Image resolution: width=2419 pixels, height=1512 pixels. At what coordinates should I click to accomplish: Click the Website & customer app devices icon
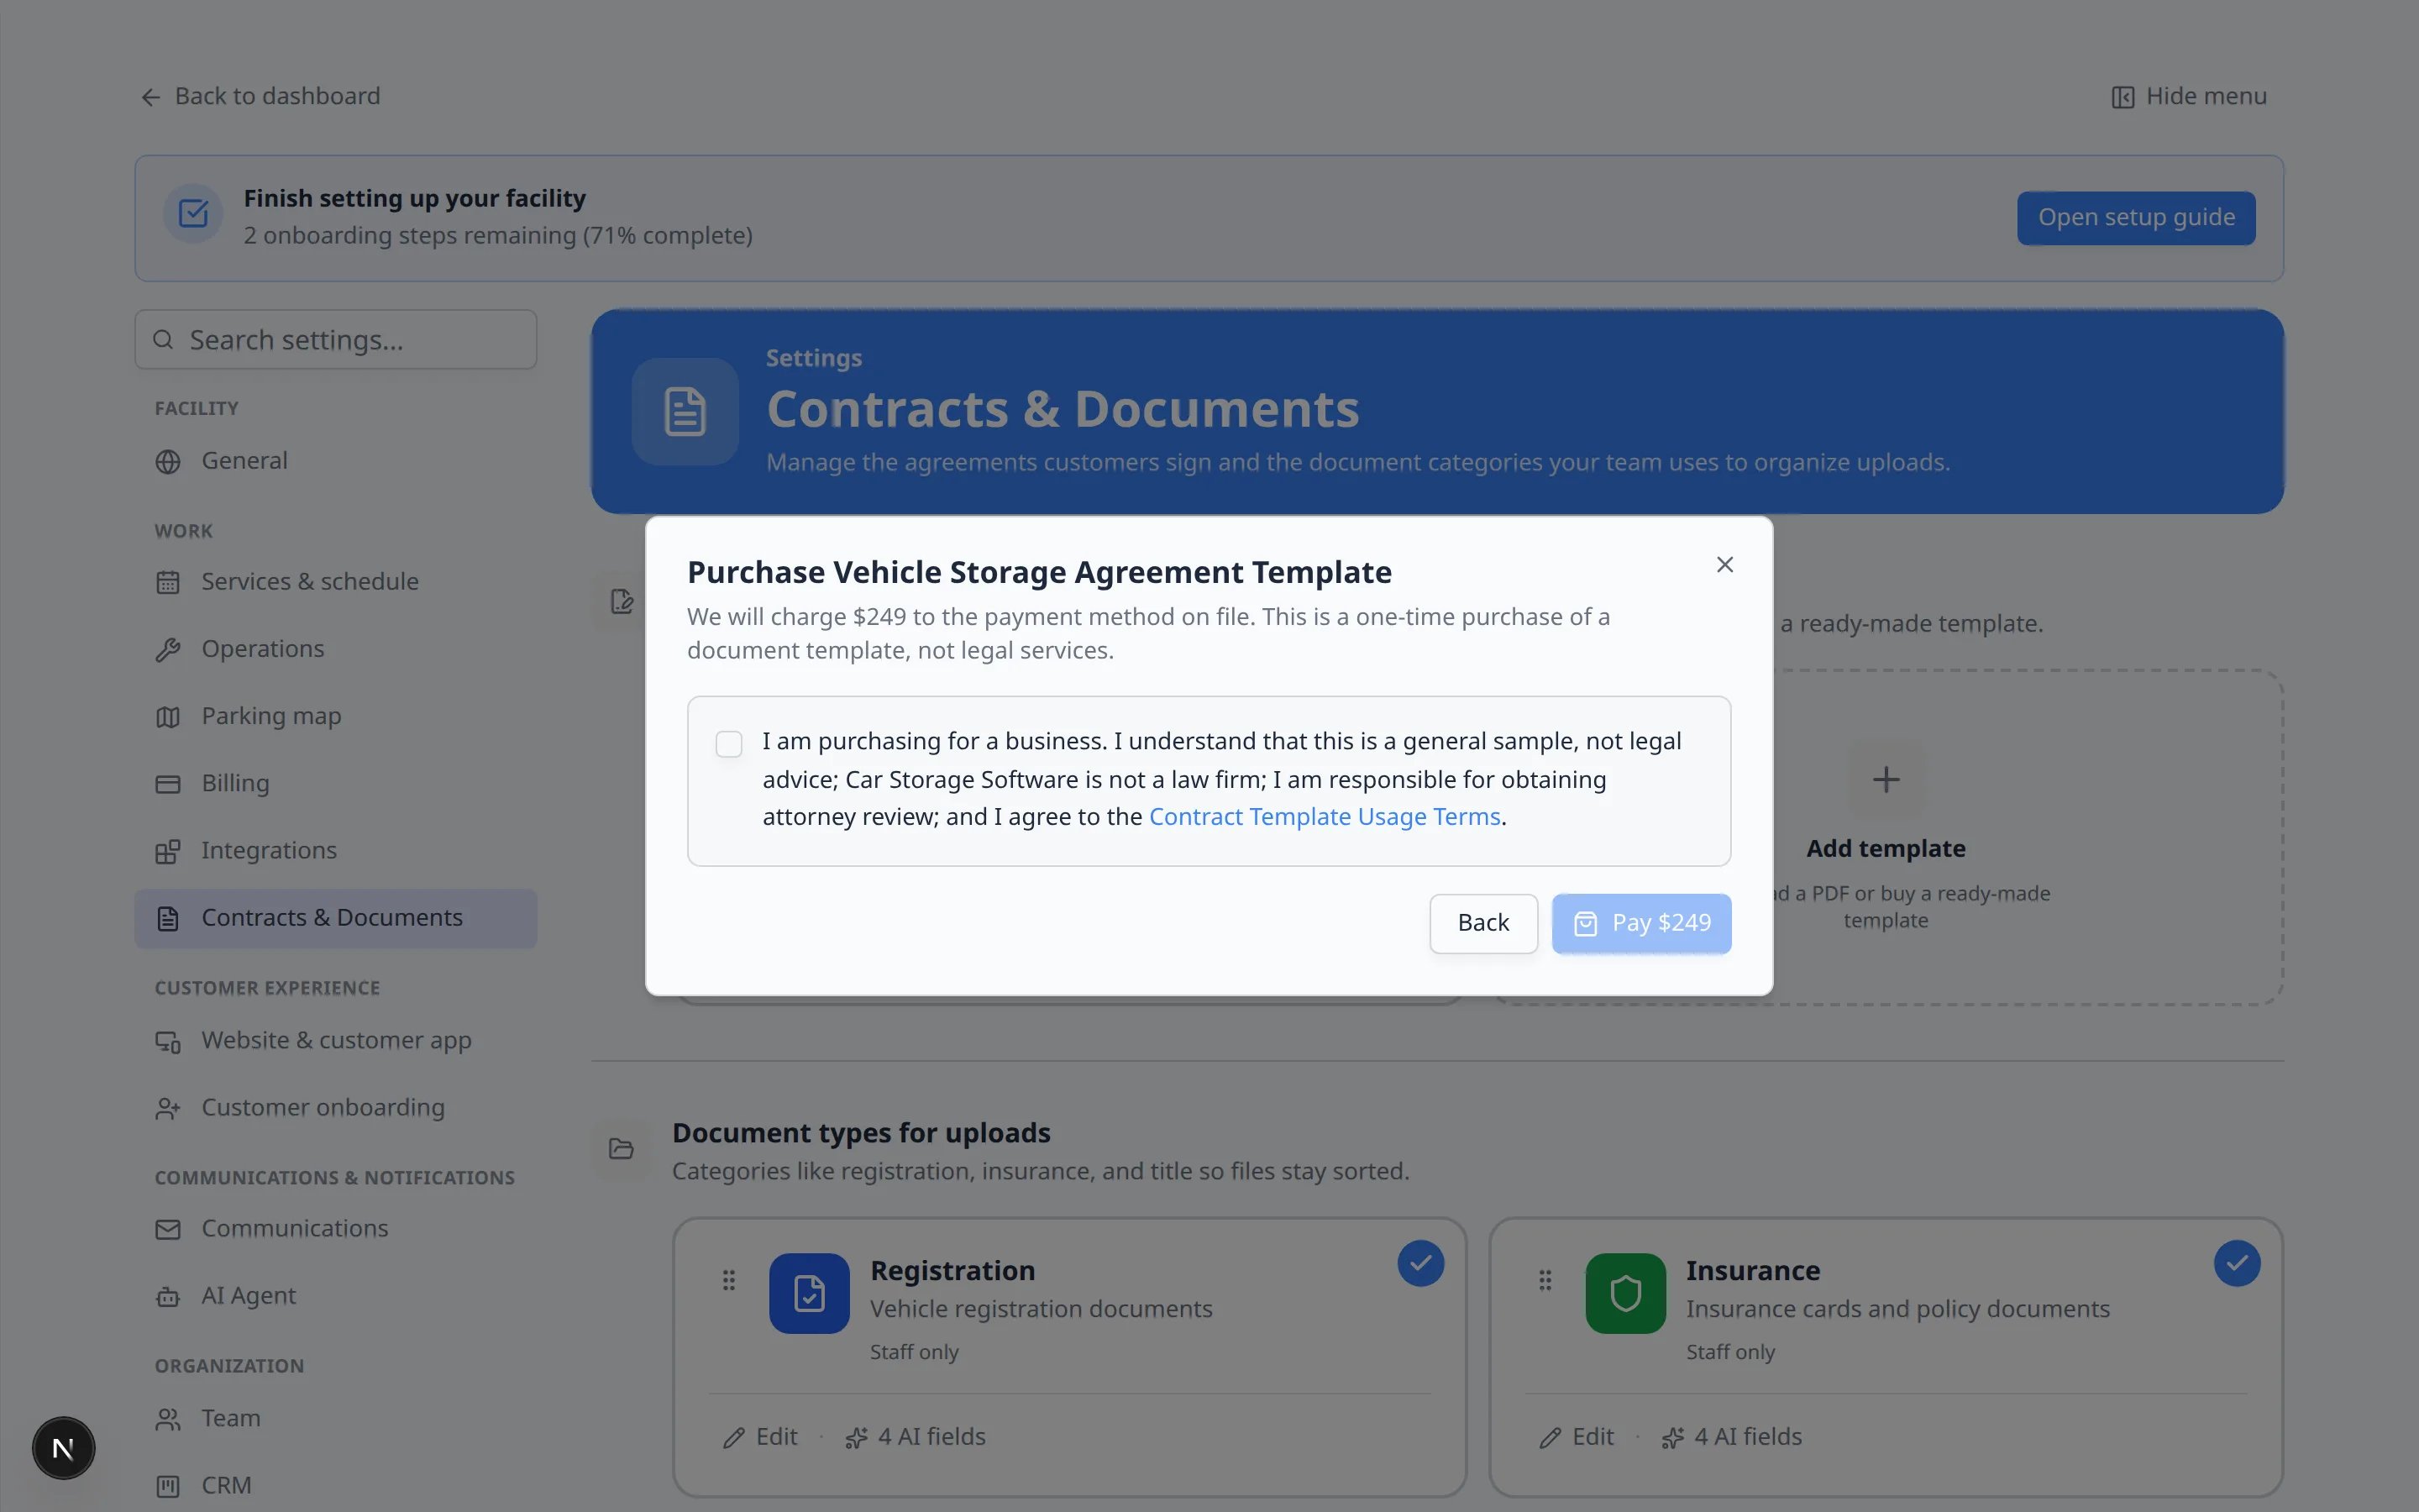[168, 1042]
